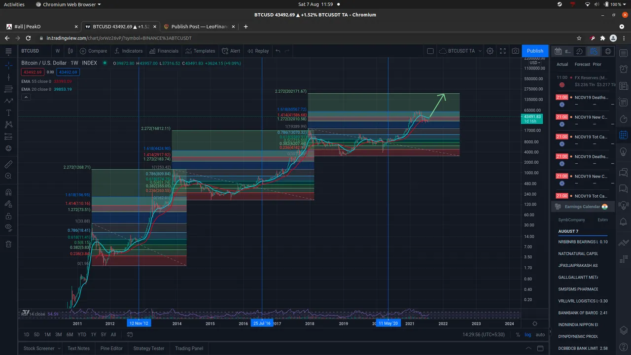Open Ubuntu Activities overview

pyautogui.click(x=14, y=4)
